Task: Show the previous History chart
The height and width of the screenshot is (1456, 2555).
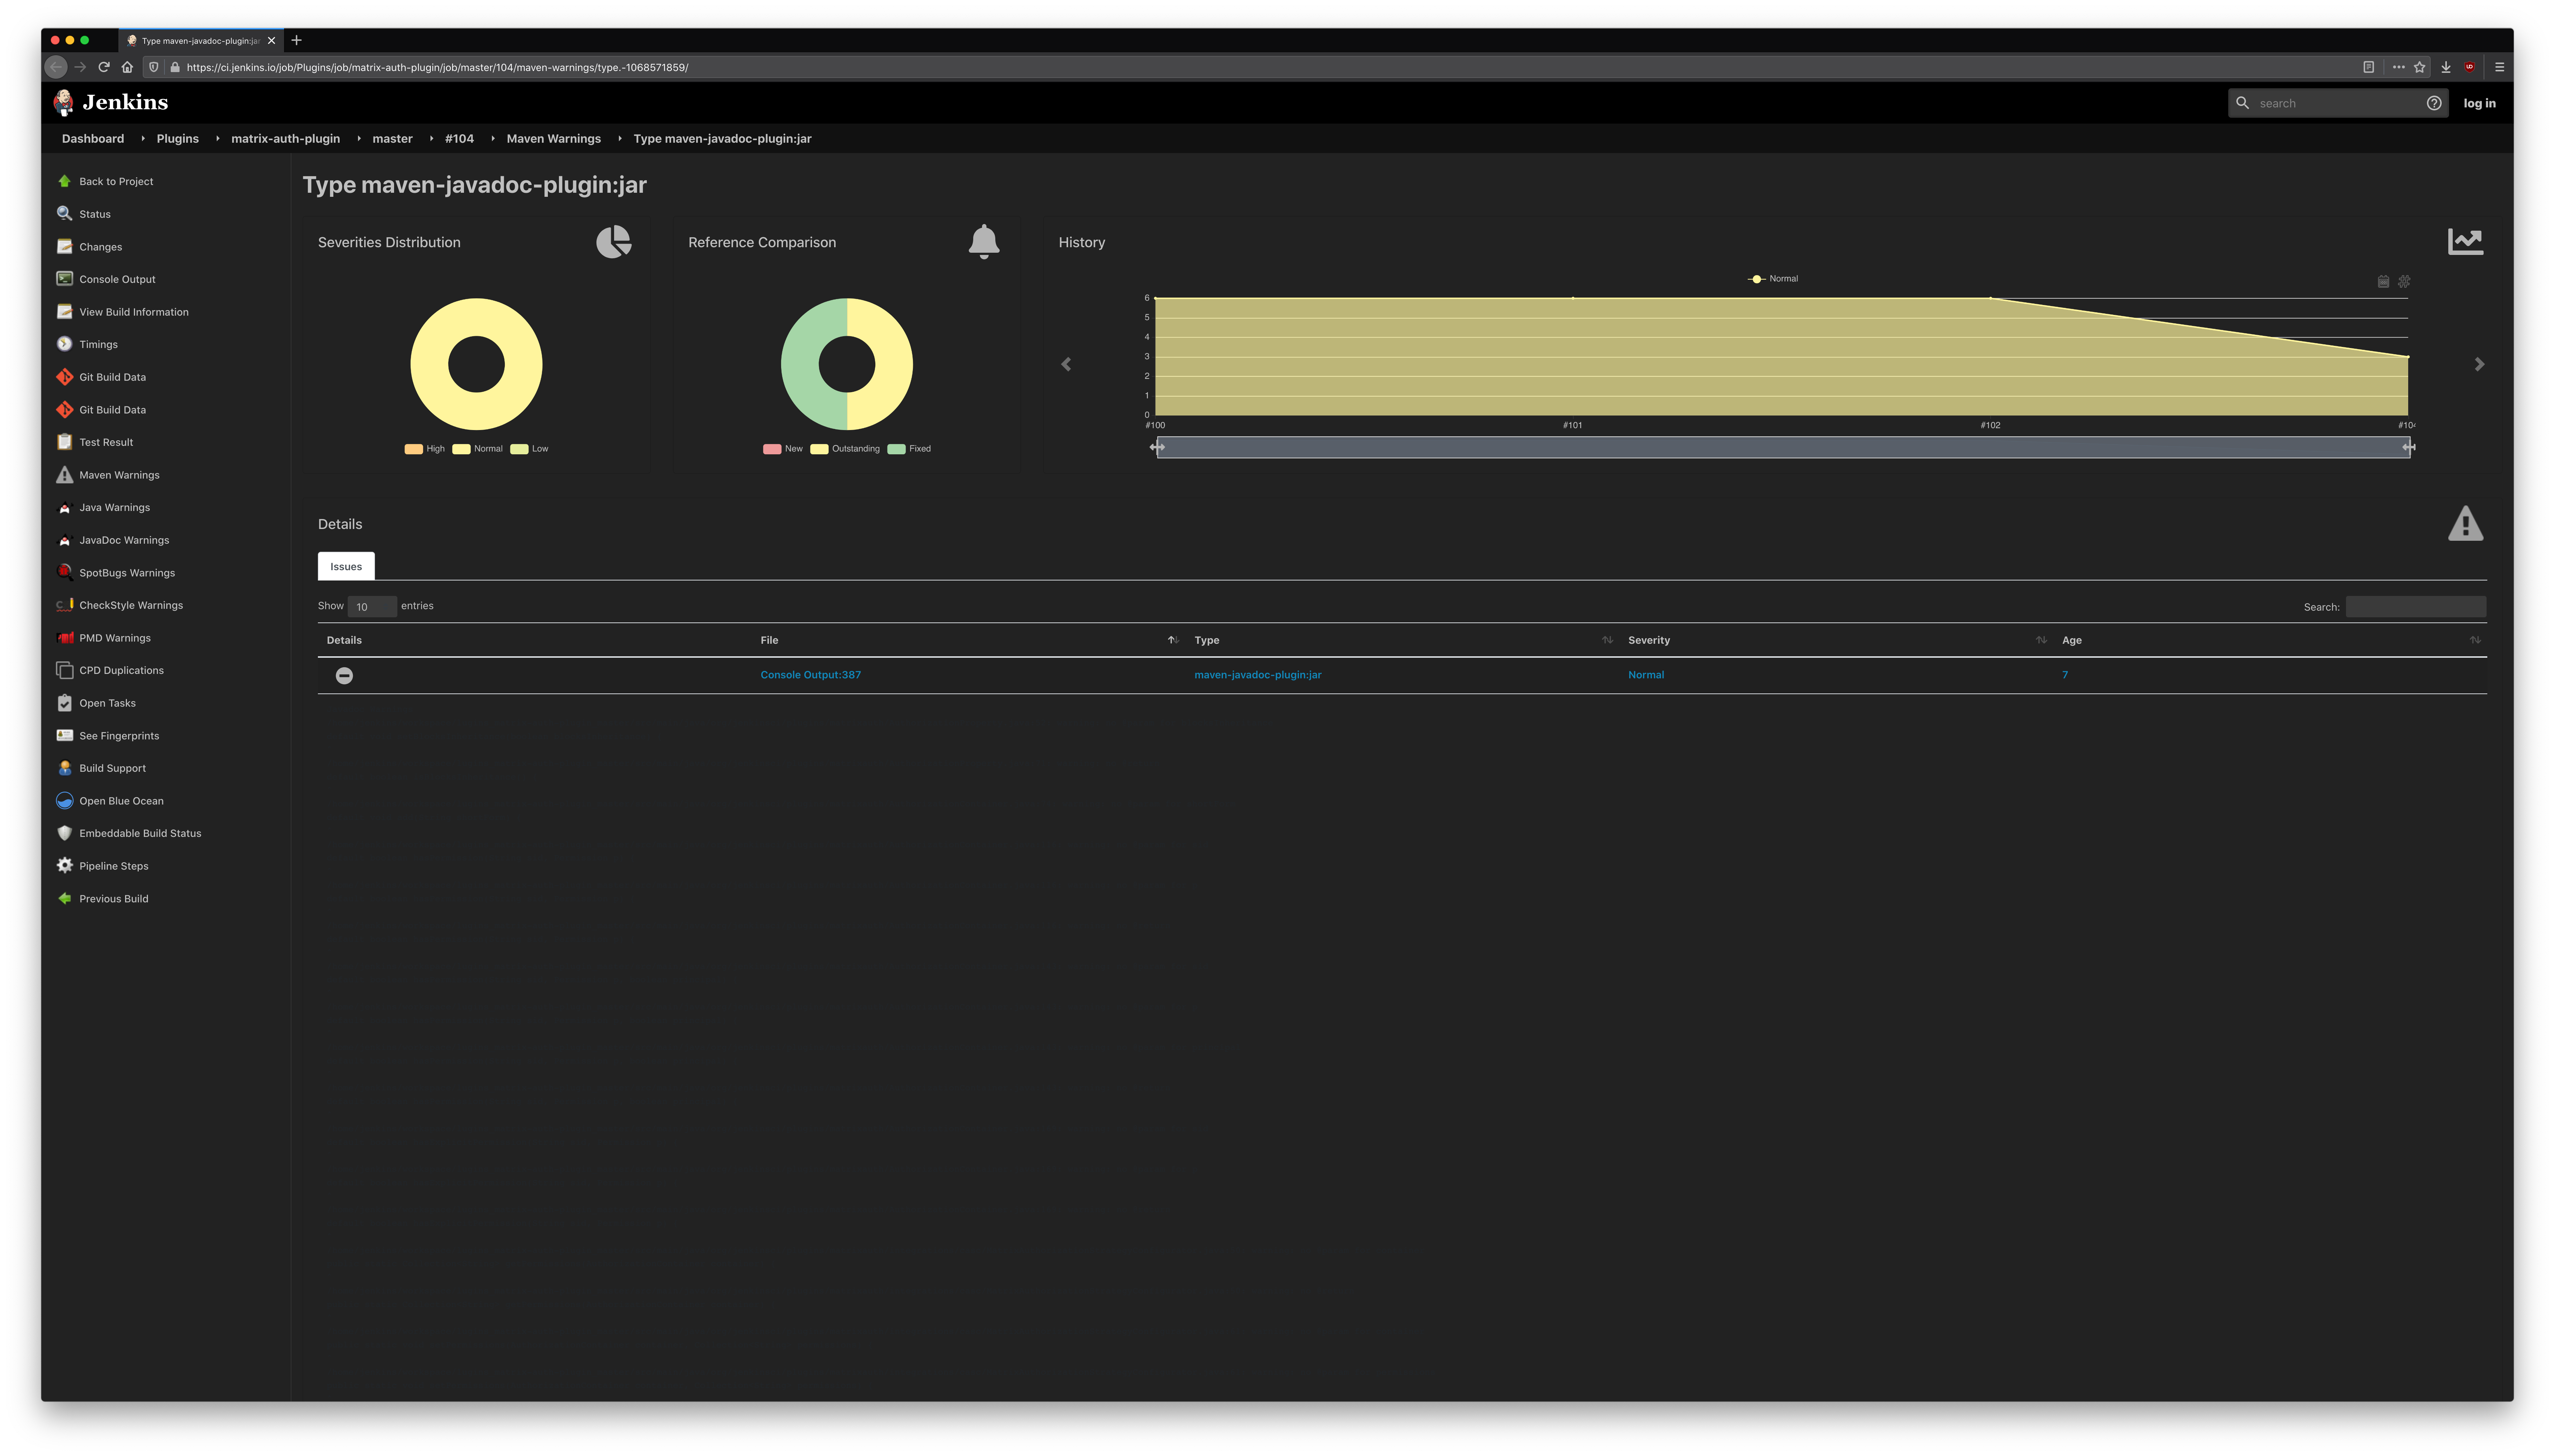Action: [x=1066, y=364]
